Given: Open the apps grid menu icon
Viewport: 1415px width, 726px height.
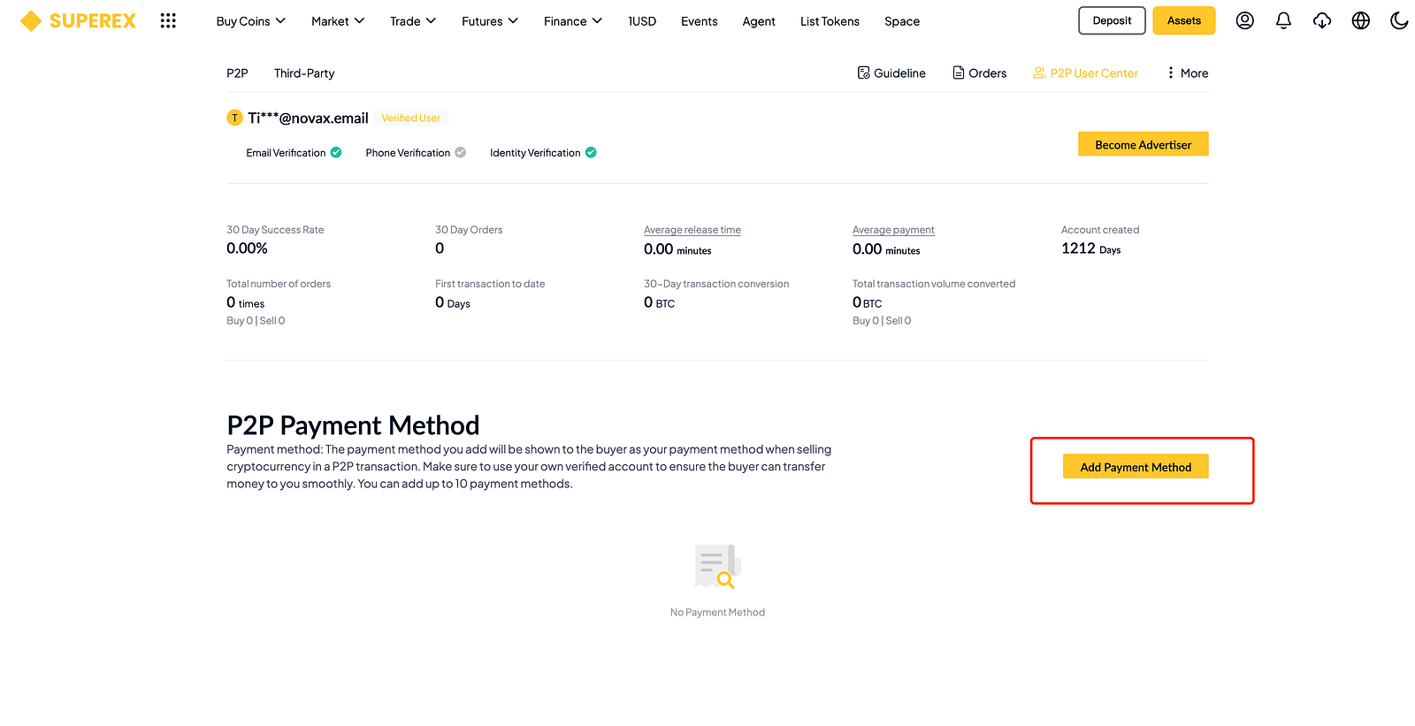Looking at the screenshot, I should [x=168, y=20].
